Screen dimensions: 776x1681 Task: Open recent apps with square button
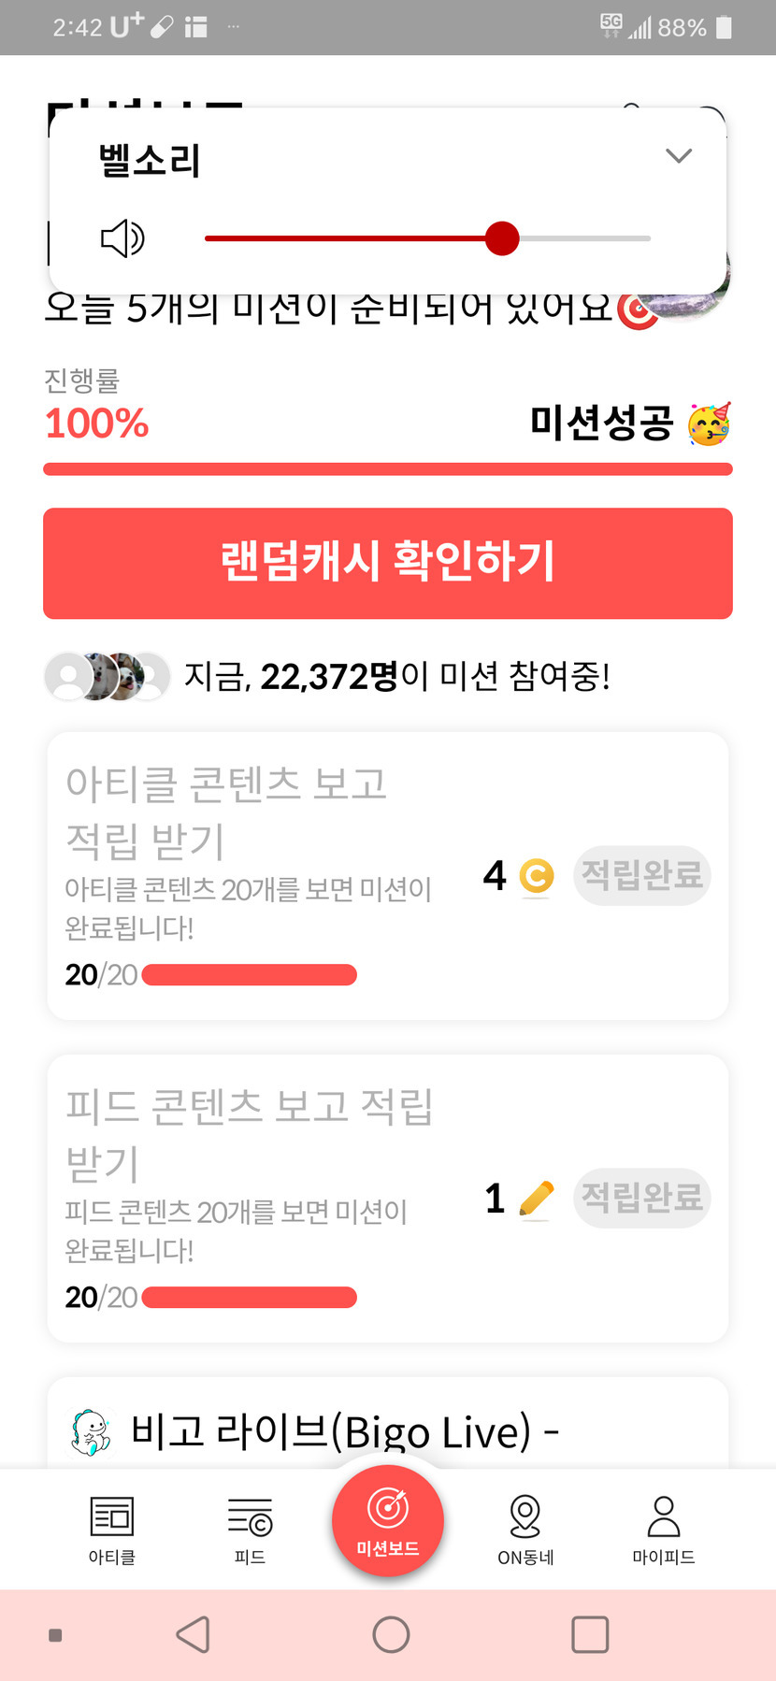590,1634
